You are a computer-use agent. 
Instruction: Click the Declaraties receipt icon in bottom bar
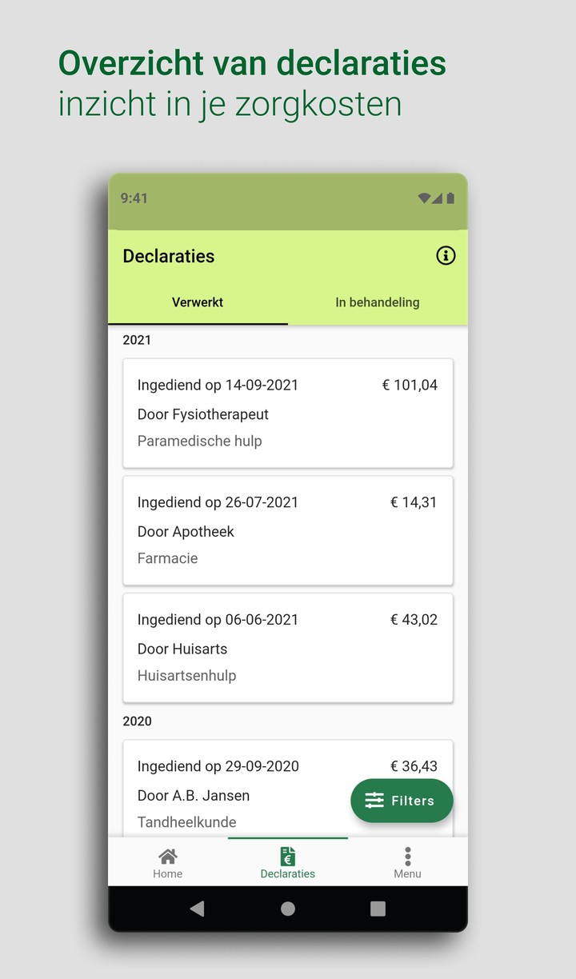(x=287, y=854)
